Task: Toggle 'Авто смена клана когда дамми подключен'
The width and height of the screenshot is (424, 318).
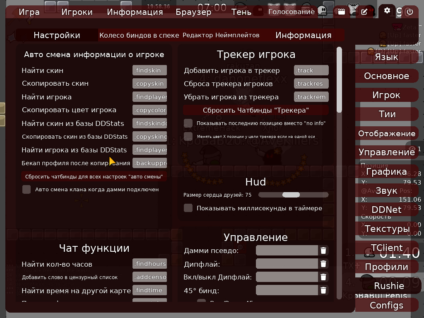Action: (26, 189)
